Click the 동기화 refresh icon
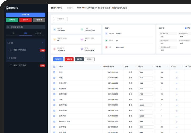 point(82,49)
